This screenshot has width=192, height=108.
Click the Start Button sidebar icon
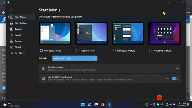pyautogui.click(x=12, y=23)
